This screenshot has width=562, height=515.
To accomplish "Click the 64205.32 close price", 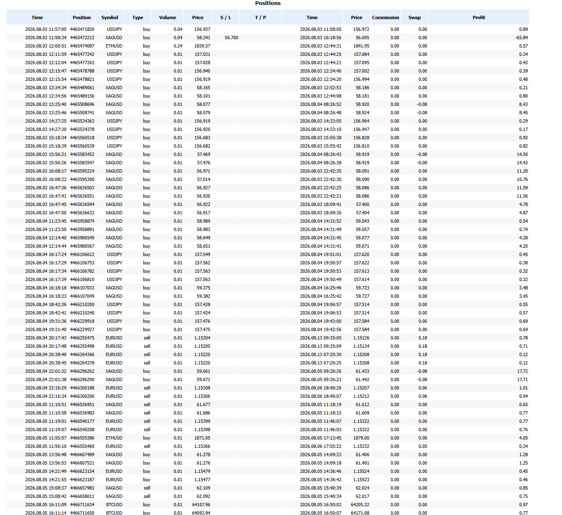I will (360, 505).
